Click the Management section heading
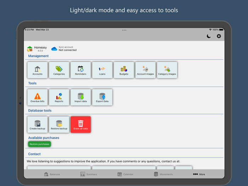The width and height of the screenshot is (248, 186). tap(38, 56)
